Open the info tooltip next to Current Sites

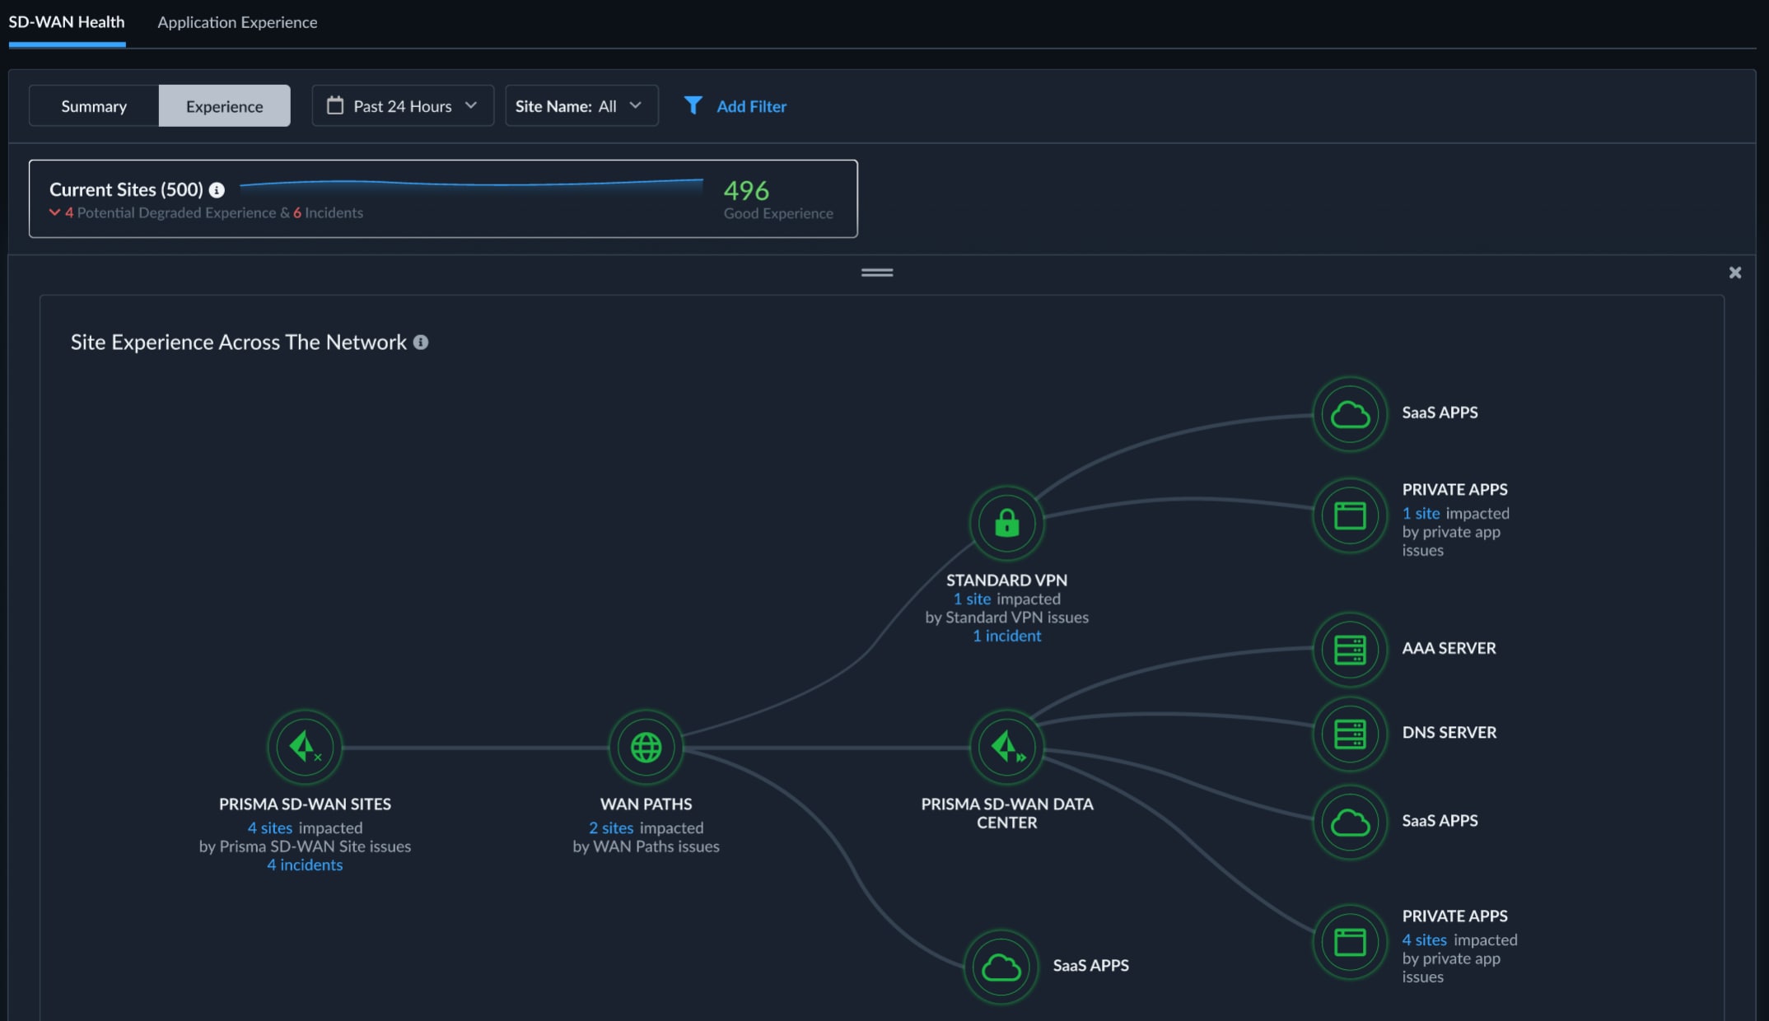pos(217,189)
